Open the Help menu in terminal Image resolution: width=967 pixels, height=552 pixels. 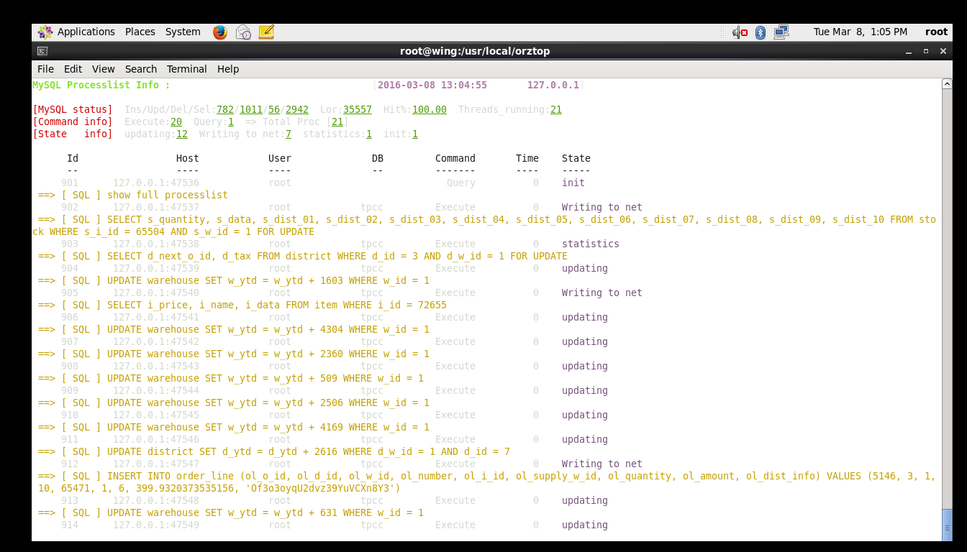228,69
